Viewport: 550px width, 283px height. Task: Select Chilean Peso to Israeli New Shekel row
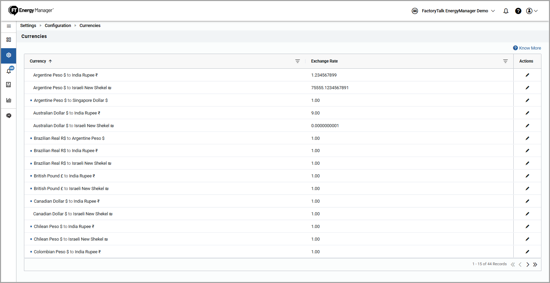coord(283,239)
